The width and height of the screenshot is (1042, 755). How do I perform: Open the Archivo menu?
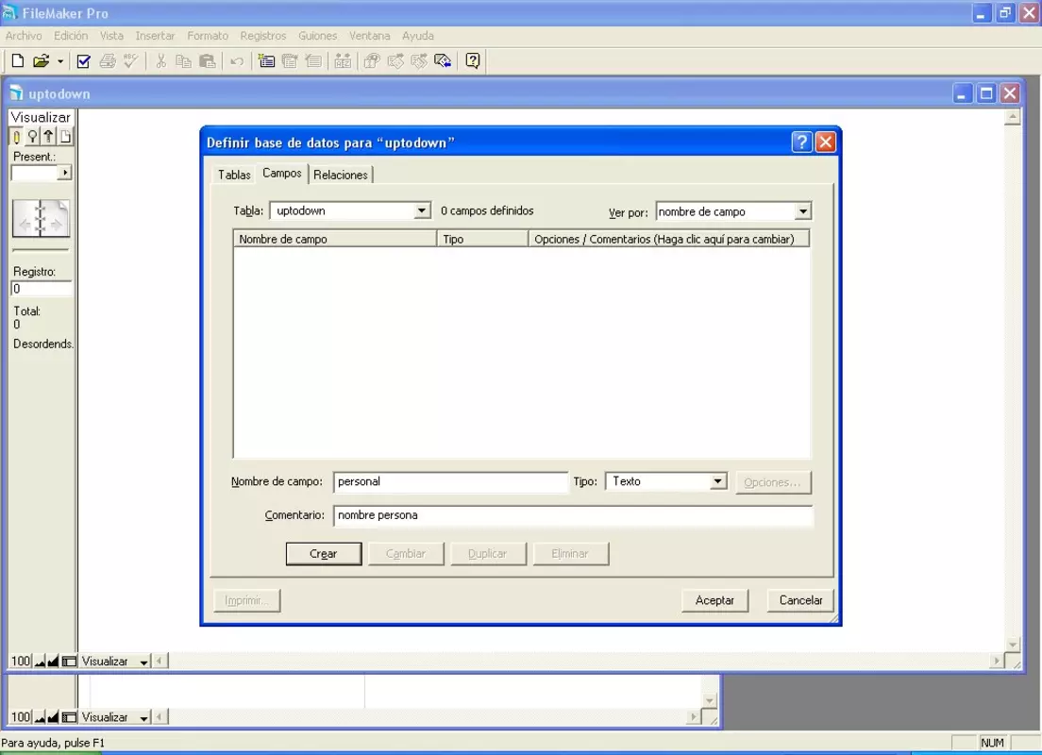[24, 36]
